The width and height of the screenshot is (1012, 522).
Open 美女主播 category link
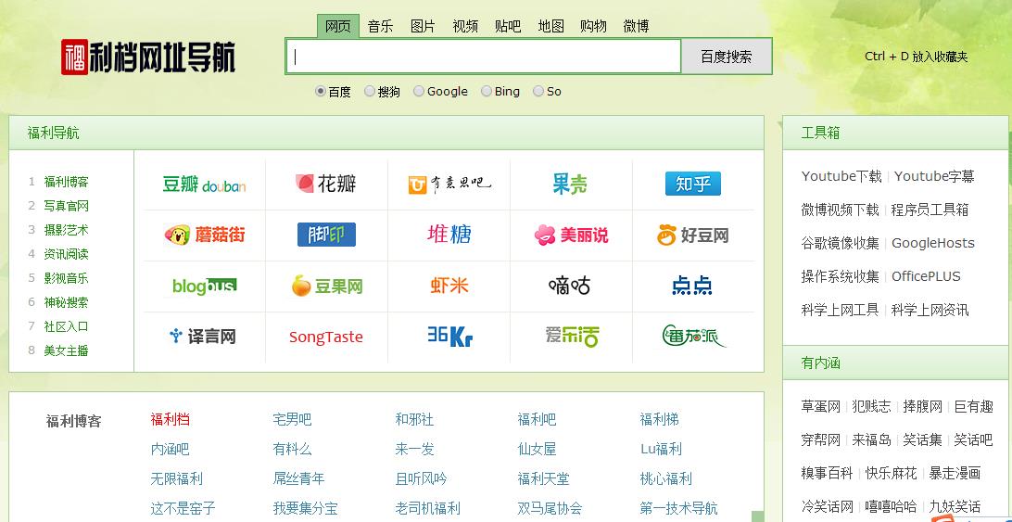tap(66, 350)
